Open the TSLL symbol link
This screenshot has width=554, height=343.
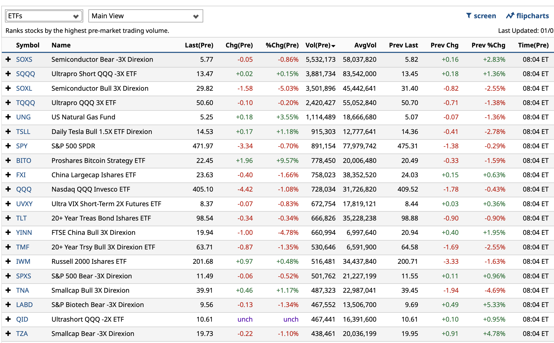tap(23, 132)
